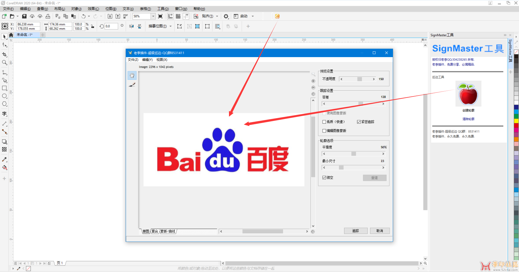Toggle the Show grid icon
The height and width of the screenshot is (272, 519).
pyautogui.click(x=178, y=16)
